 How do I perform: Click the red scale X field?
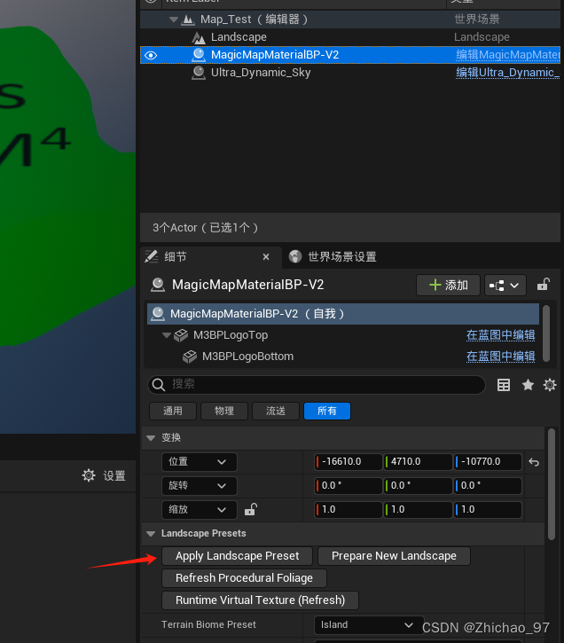[x=349, y=510]
